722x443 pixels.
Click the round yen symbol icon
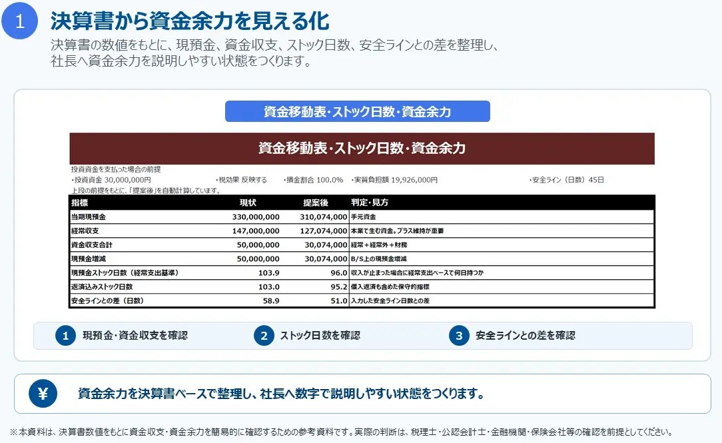[x=43, y=394]
